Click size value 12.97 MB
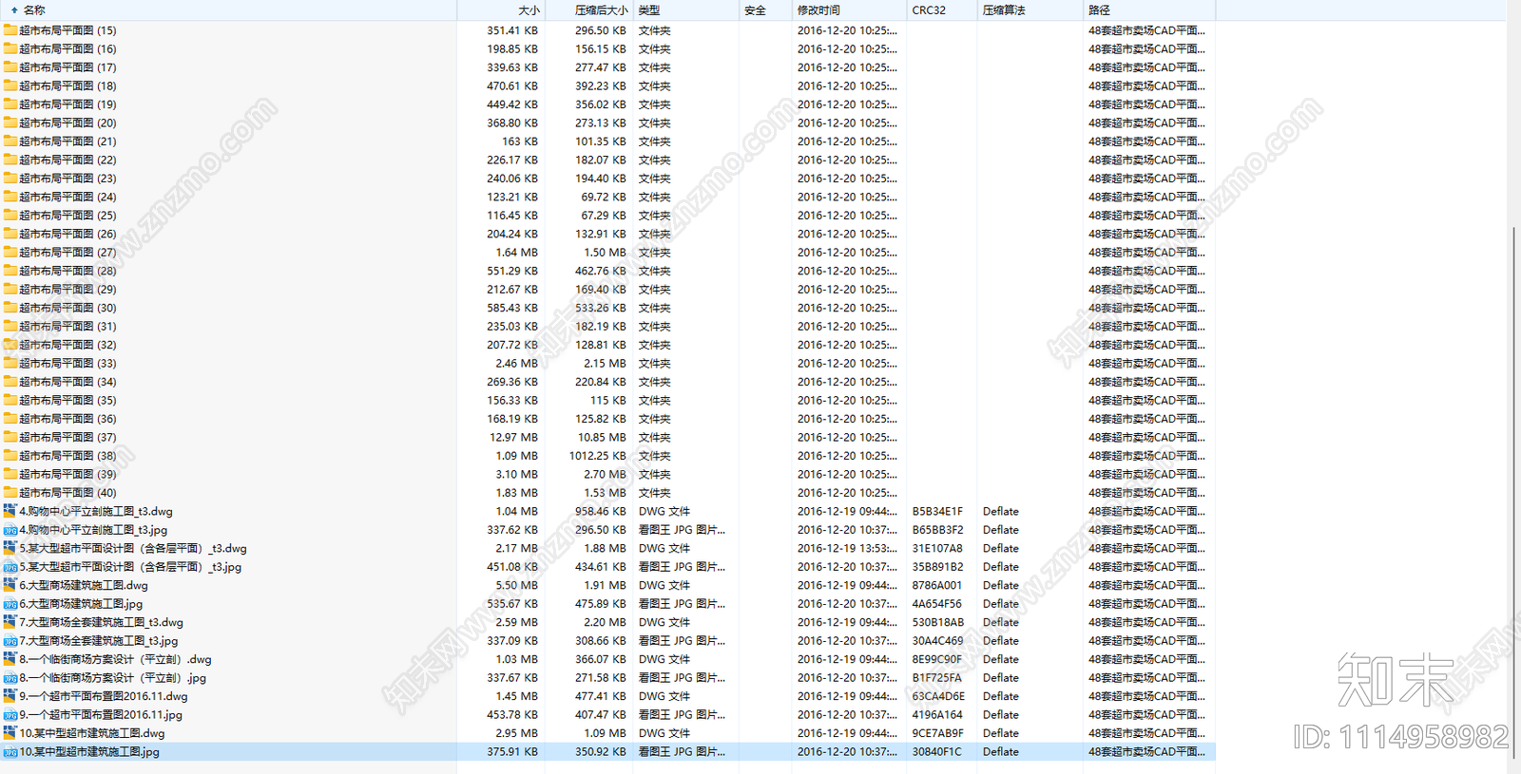 pyautogui.click(x=513, y=438)
